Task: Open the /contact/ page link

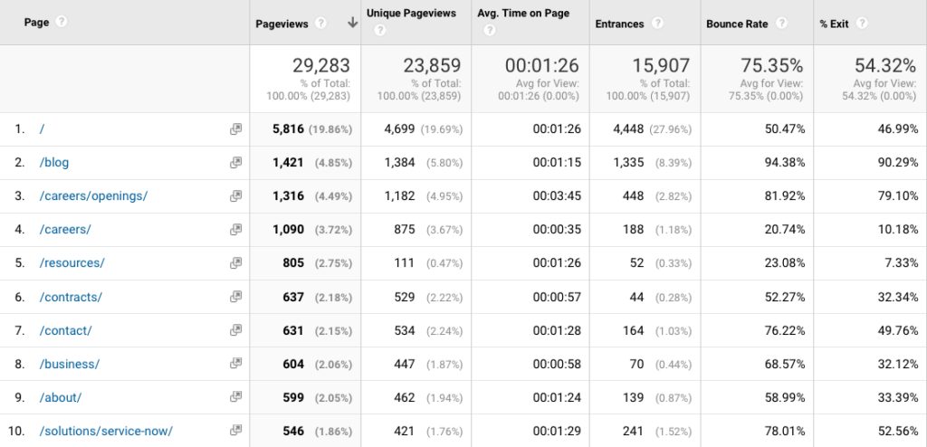Action: [x=65, y=330]
